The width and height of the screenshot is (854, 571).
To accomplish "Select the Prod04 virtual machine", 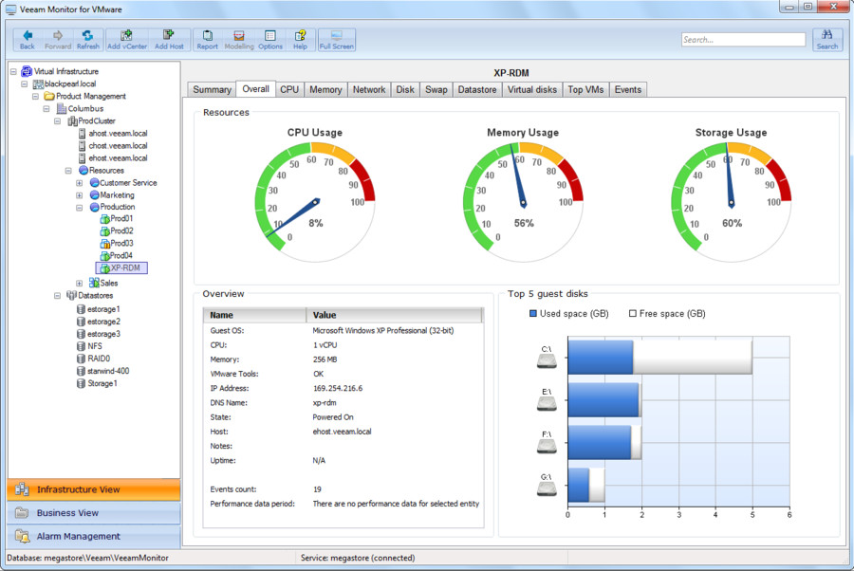I will 117,256.
